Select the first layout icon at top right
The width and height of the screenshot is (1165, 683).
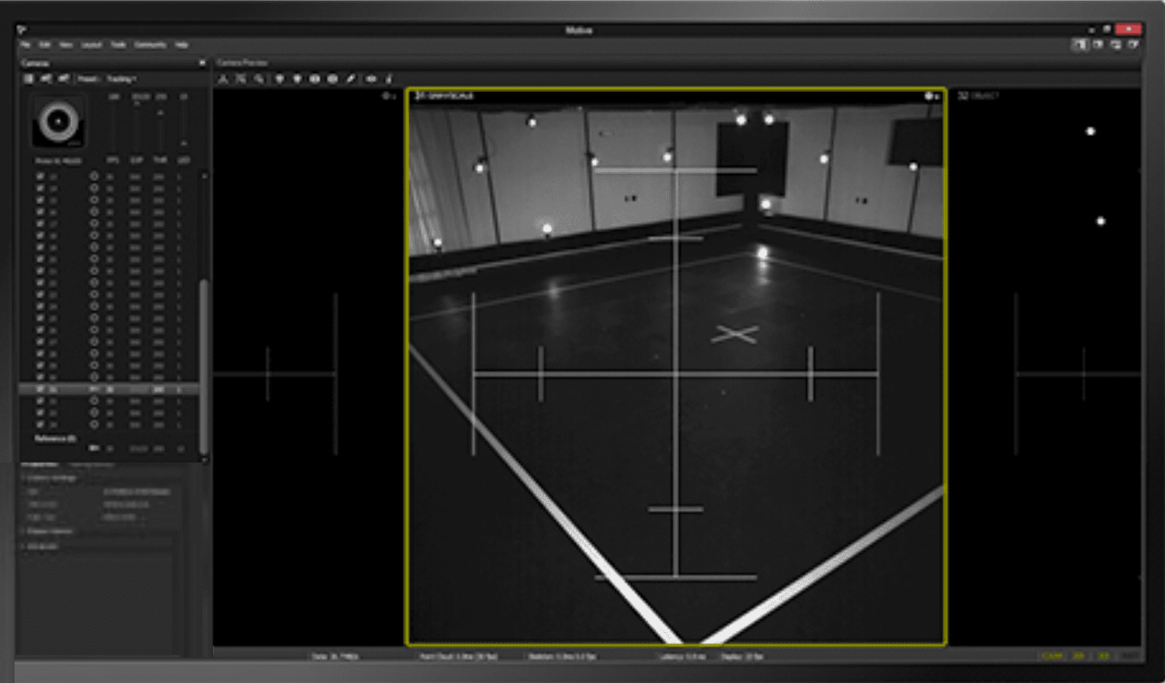(x=1080, y=45)
